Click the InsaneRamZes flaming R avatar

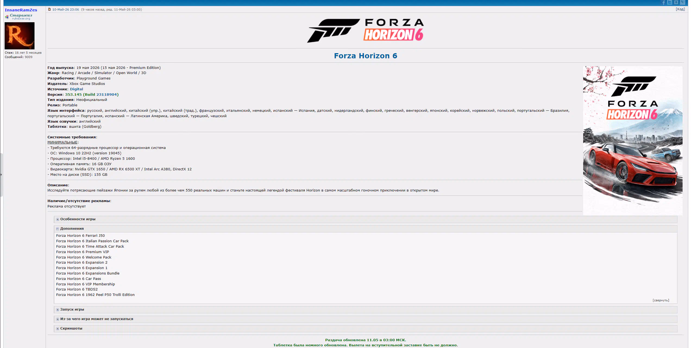point(20,36)
